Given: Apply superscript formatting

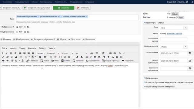Looking at the screenshot, I should 55,57.
